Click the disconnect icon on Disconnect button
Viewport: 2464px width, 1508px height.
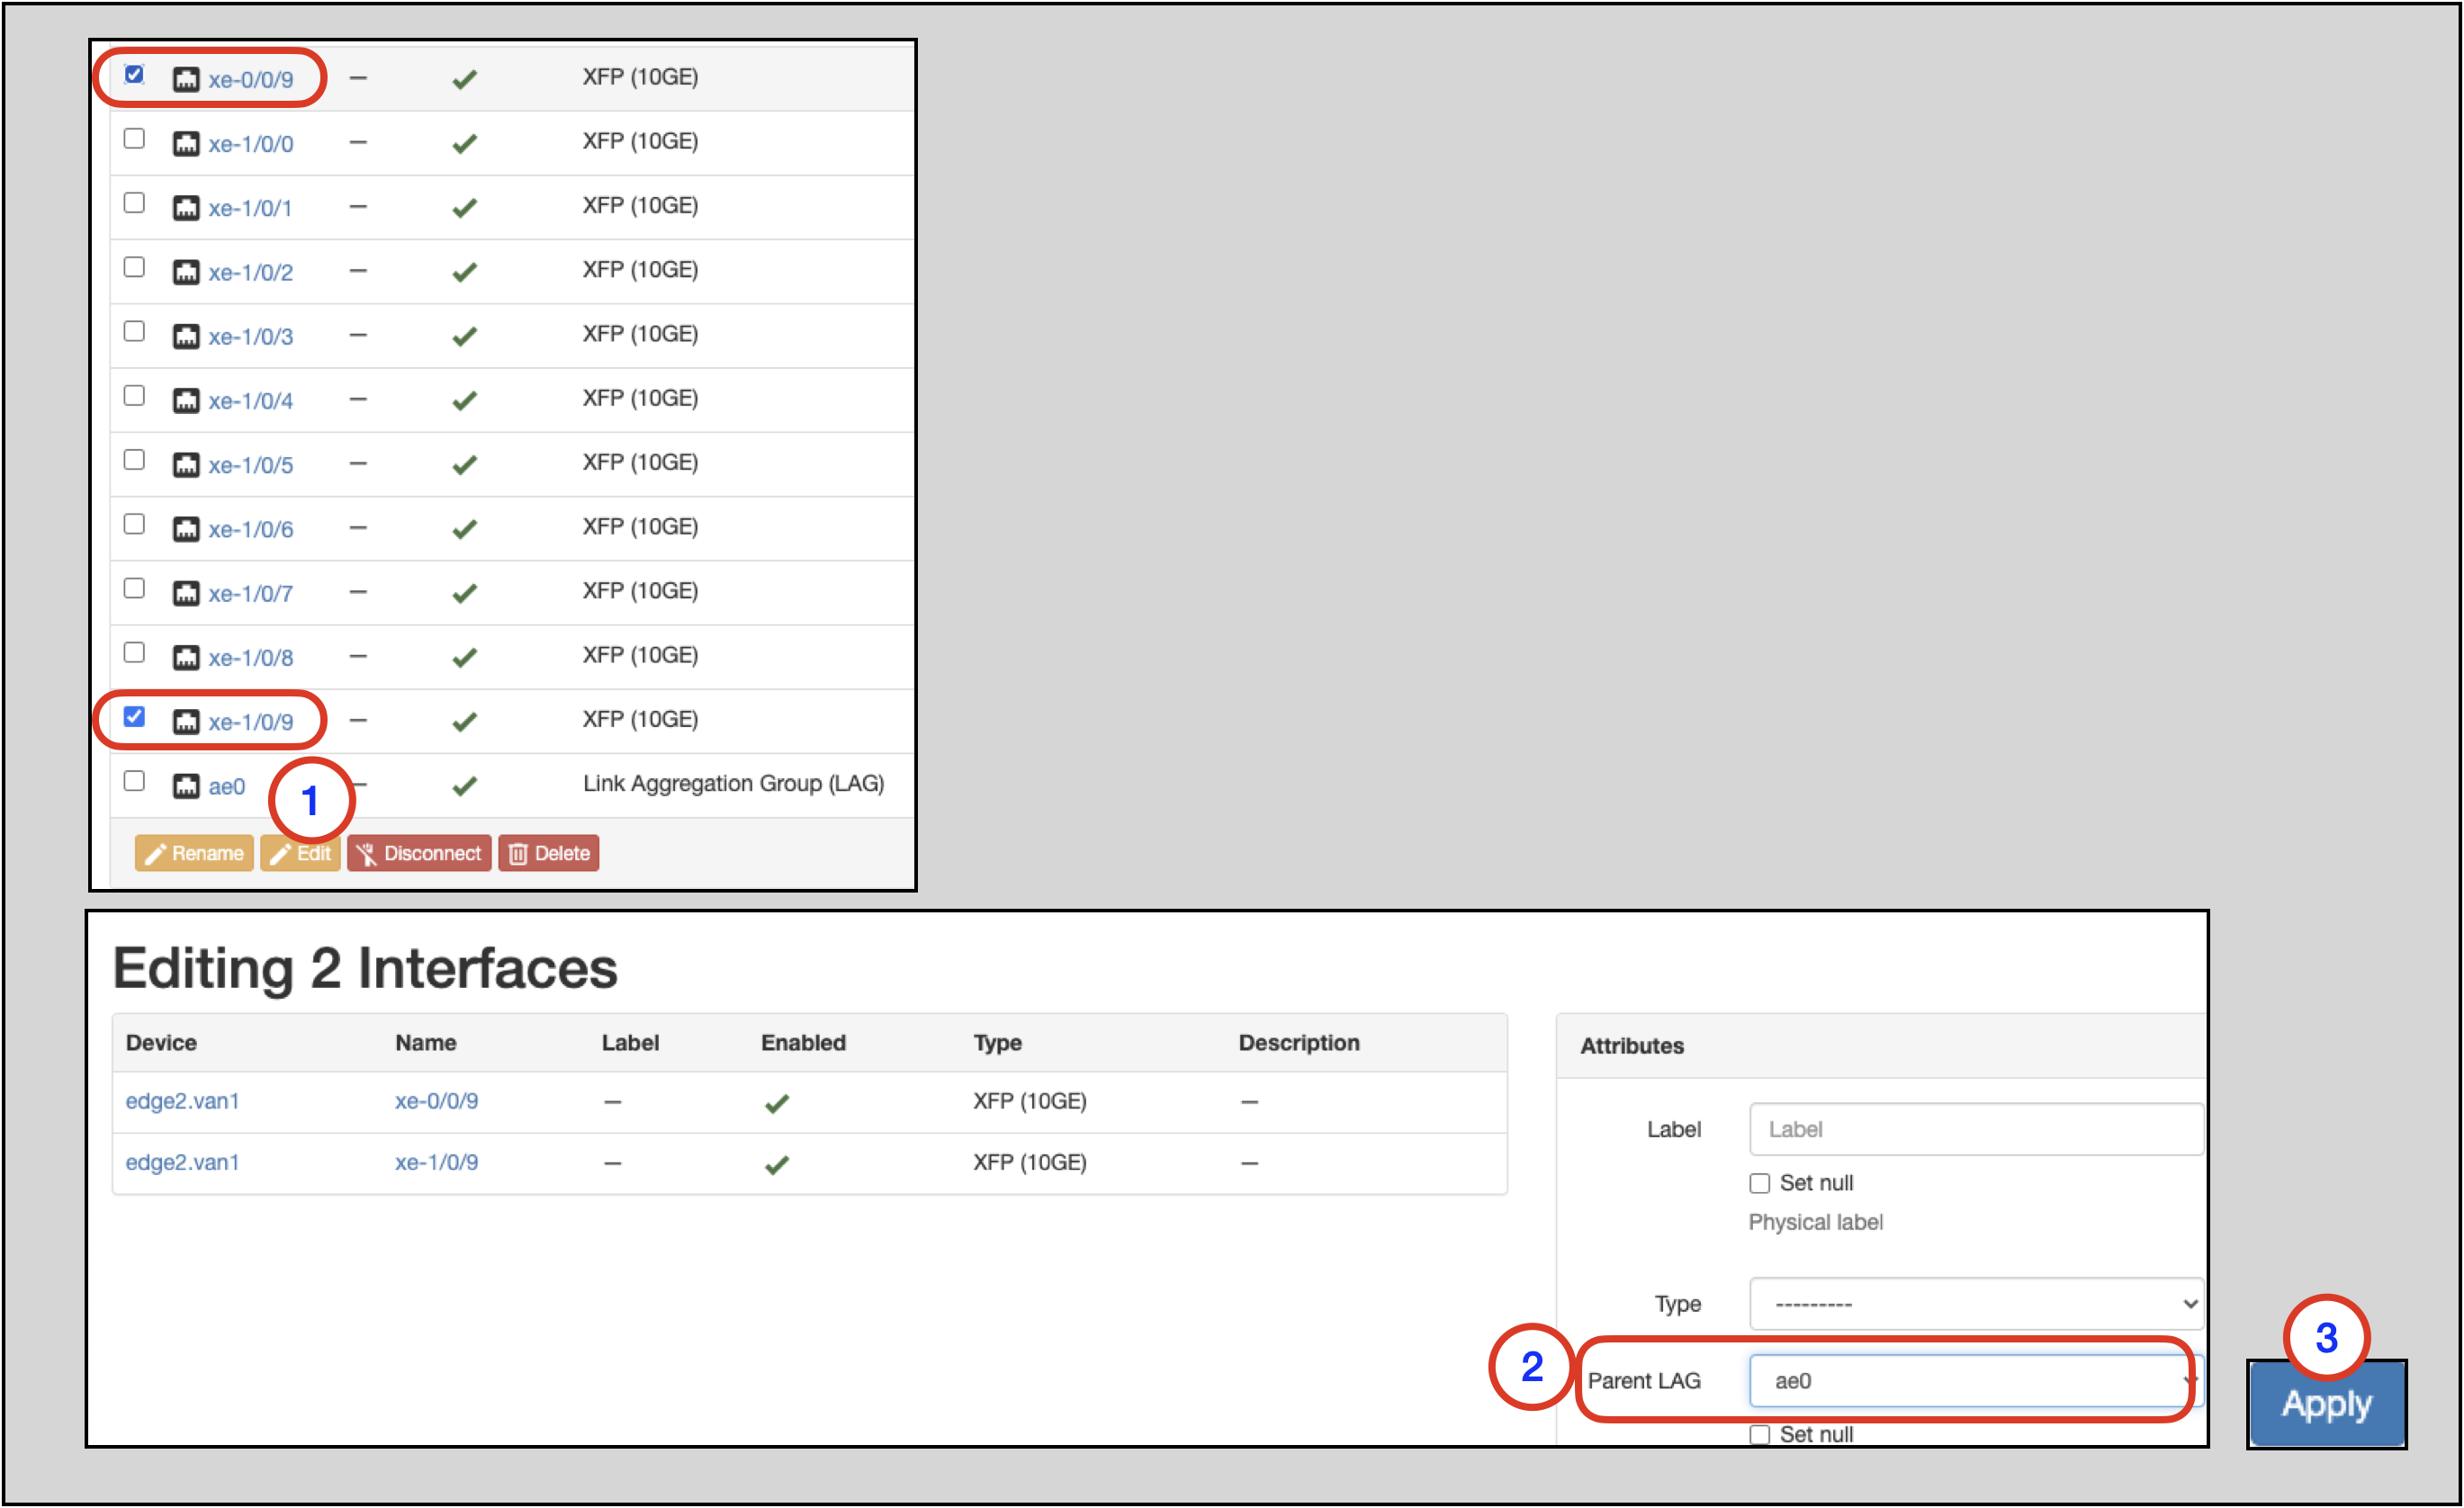[367, 853]
